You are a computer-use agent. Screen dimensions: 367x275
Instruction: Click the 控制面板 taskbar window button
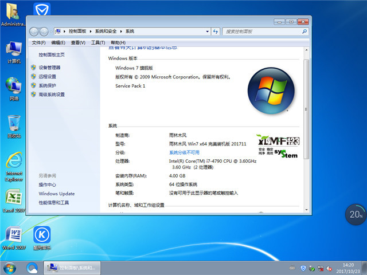click(72, 268)
